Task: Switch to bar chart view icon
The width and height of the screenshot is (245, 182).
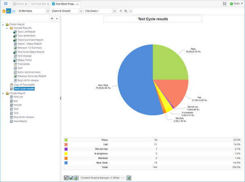Action: tap(71, 178)
